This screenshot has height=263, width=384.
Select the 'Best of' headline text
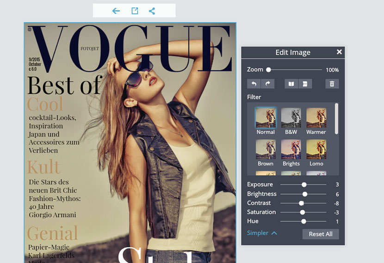click(x=65, y=85)
